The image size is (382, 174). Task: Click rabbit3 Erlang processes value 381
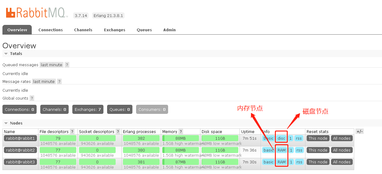click(x=141, y=162)
